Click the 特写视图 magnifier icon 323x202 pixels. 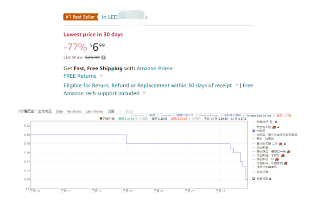coord(254,179)
